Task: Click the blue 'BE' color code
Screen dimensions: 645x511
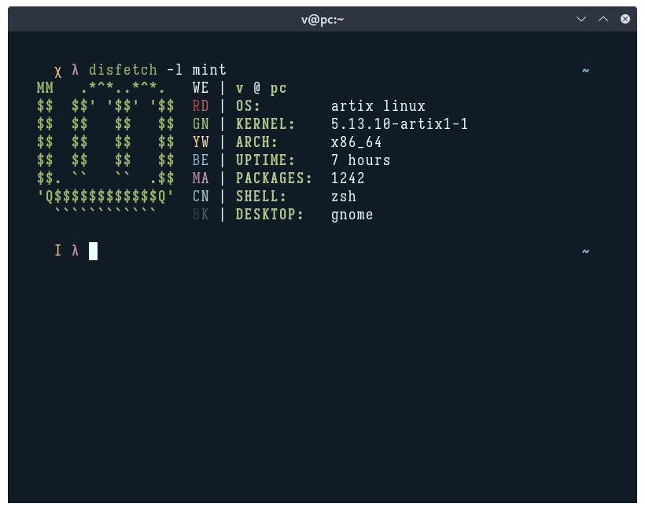Action: (x=201, y=160)
